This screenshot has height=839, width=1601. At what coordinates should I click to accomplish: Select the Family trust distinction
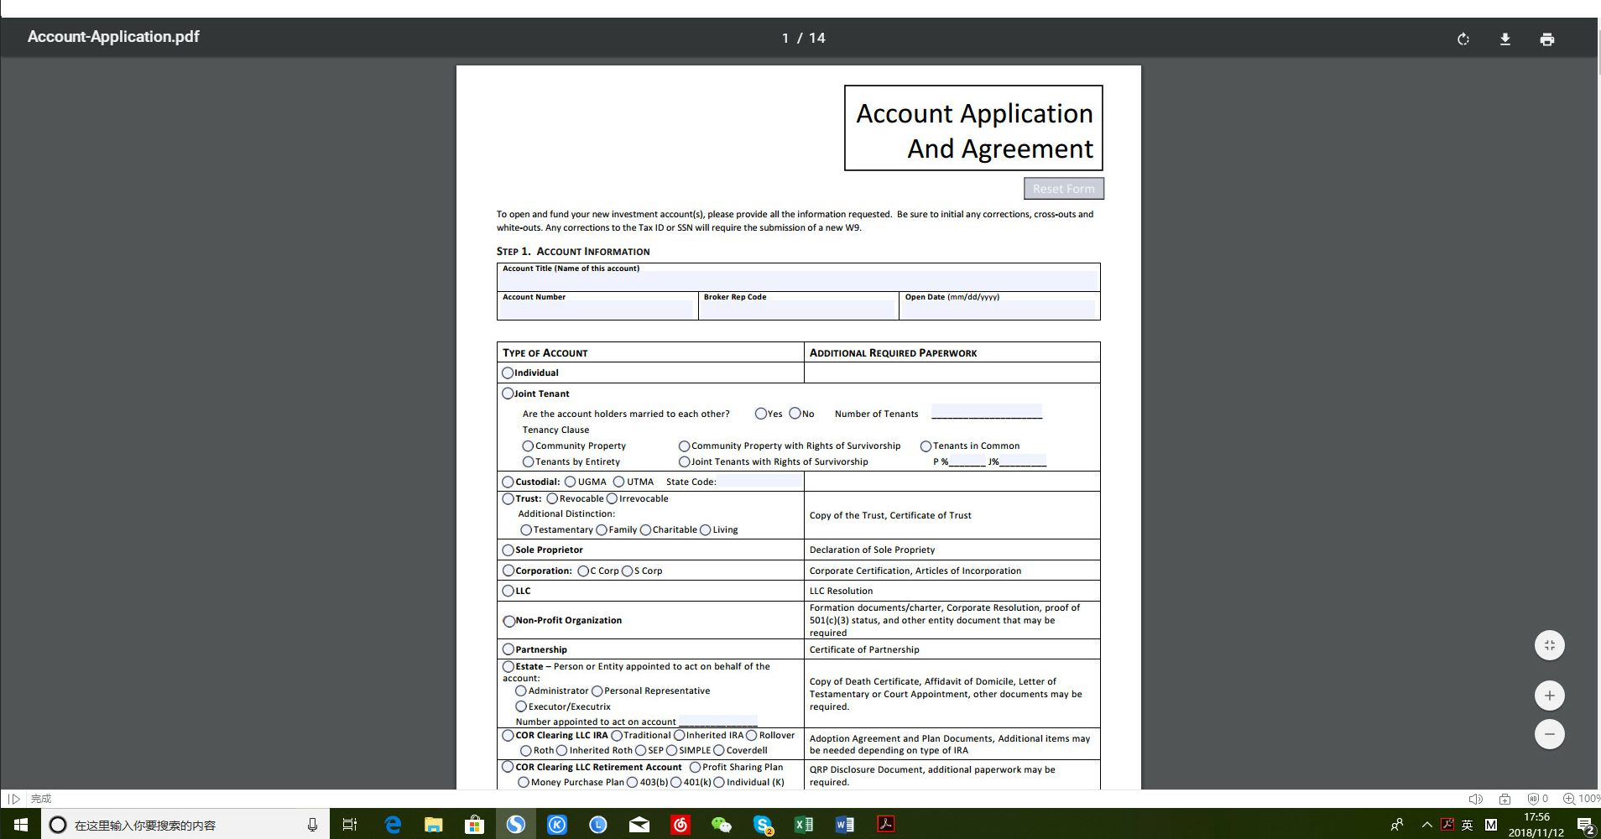[x=602, y=530]
